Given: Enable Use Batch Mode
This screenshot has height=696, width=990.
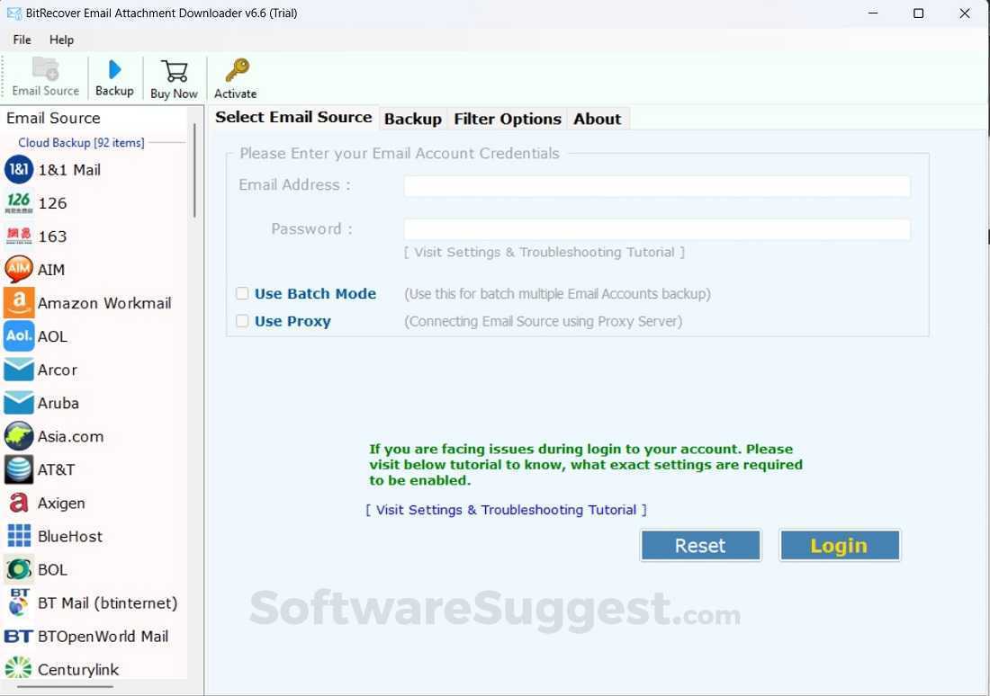Looking at the screenshot, I should tap(242, 293).
